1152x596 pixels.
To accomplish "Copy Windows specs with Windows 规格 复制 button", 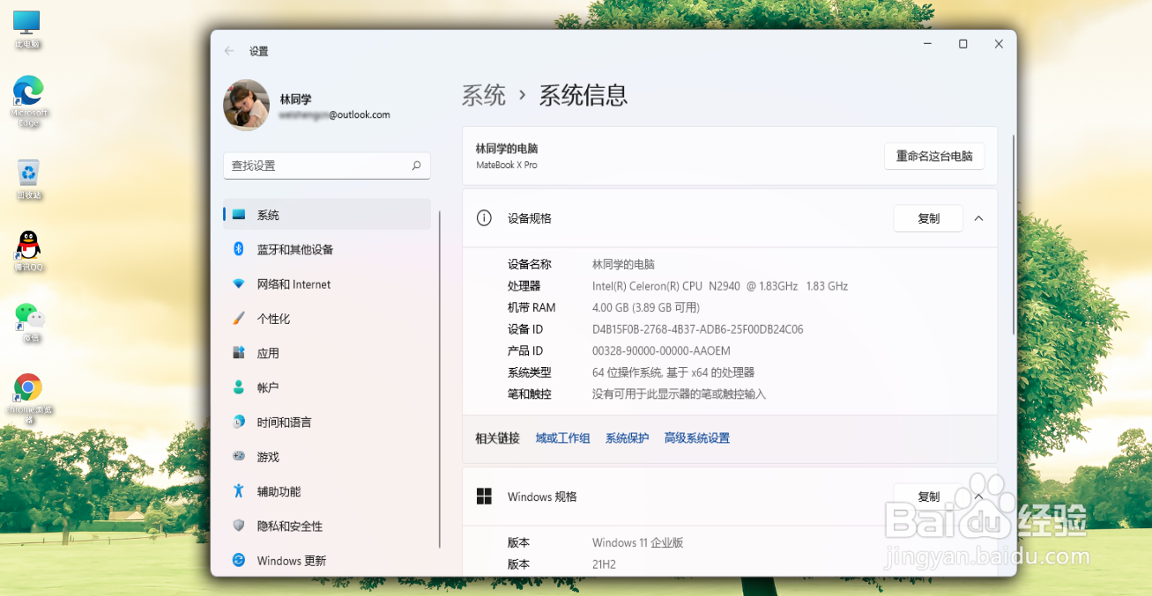I will [928, 497].
